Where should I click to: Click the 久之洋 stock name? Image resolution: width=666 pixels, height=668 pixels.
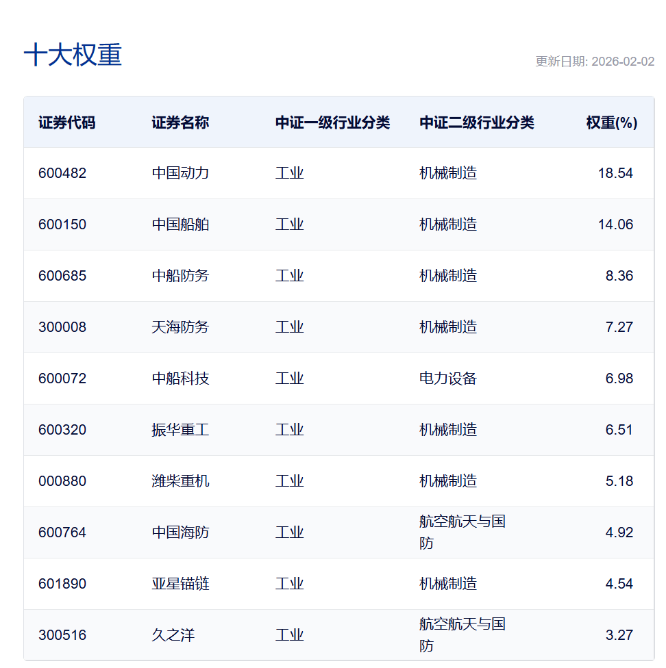(x=173, y=635)
